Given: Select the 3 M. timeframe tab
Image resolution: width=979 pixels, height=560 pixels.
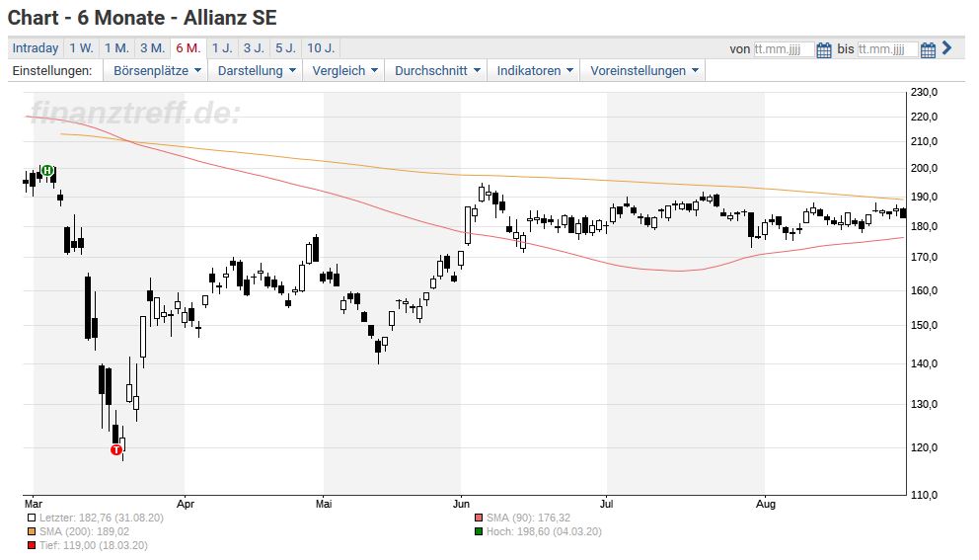Looking at the screenshot, I should (152, 48).
